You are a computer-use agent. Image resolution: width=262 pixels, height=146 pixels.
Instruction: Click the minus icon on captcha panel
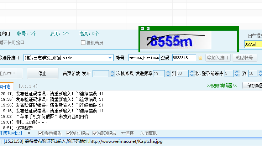pyautogui.click(x=148, y=28)
